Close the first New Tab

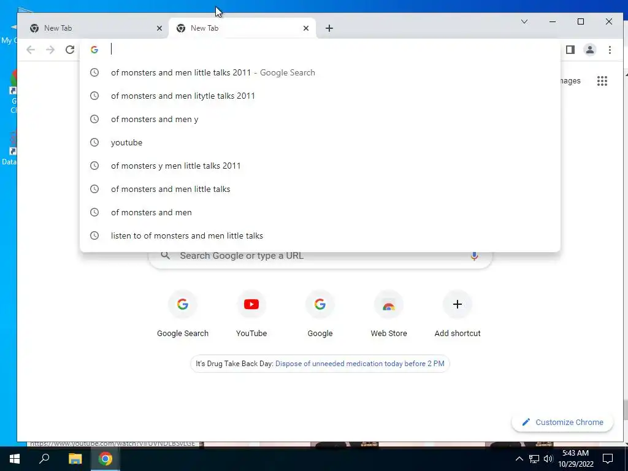[159, 28]
